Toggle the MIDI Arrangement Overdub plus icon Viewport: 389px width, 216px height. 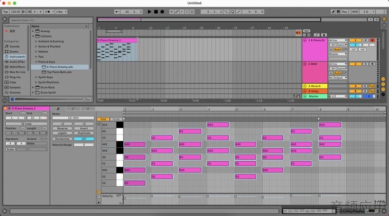point(171,12)
